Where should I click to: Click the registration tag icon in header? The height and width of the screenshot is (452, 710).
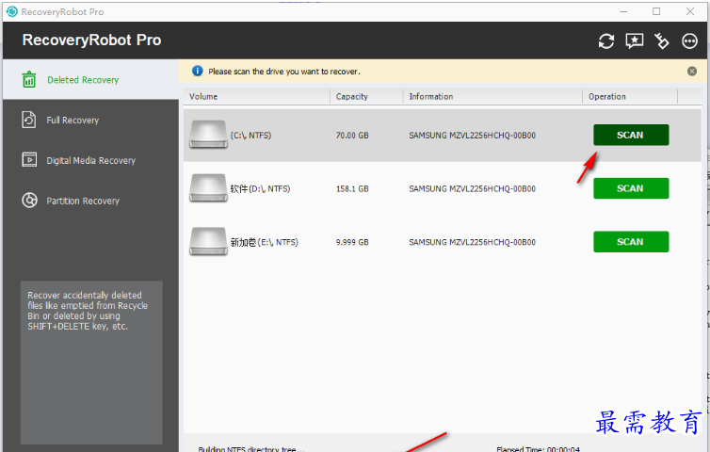(x=662, y=41)
